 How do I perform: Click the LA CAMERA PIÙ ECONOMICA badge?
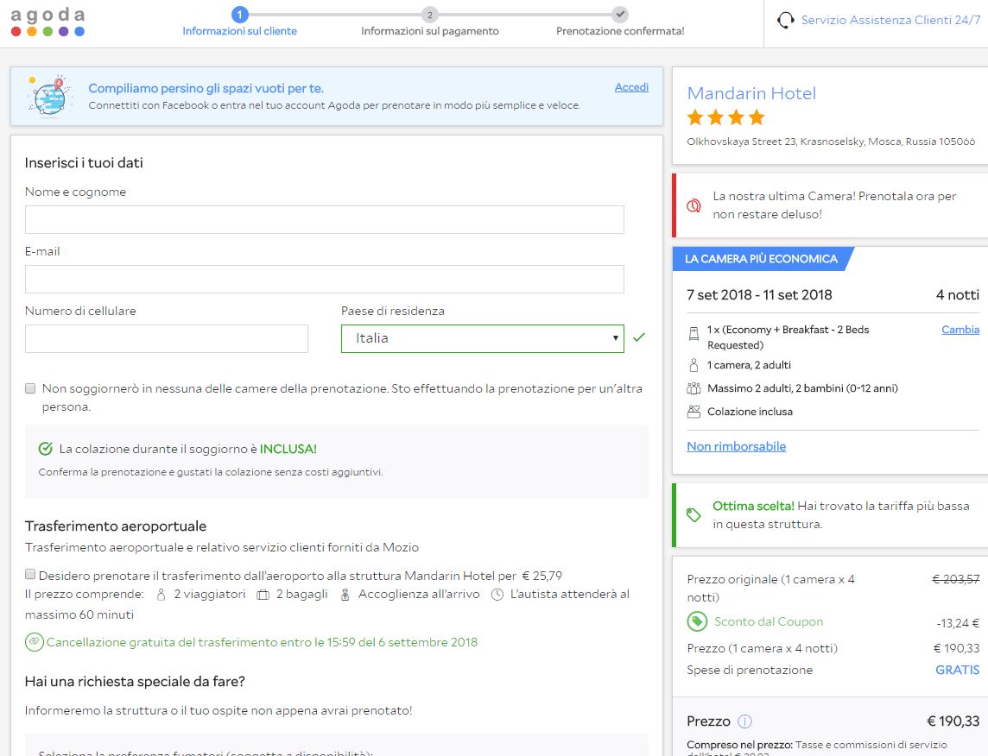[761, 259]
